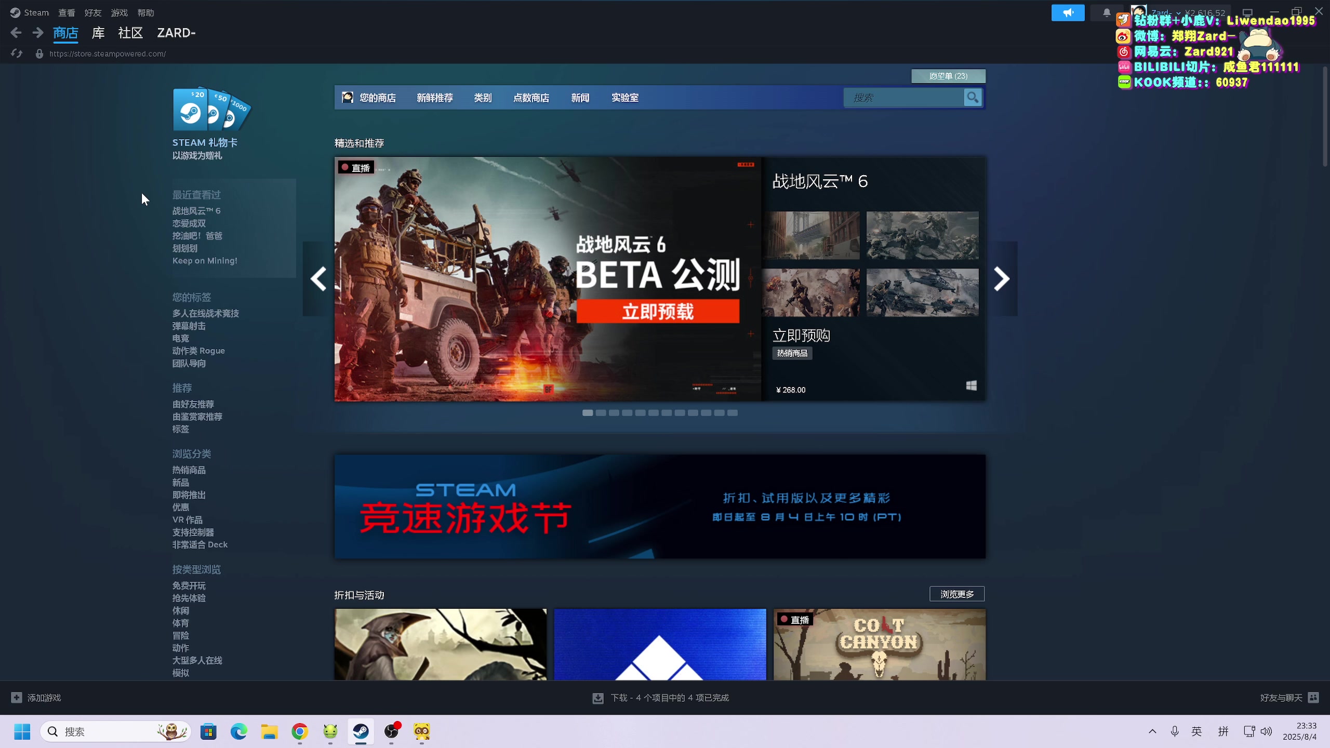
Task: Open the 免费开玩 free-to-play link
Action: pyautogui.click(x=189, y=585)
